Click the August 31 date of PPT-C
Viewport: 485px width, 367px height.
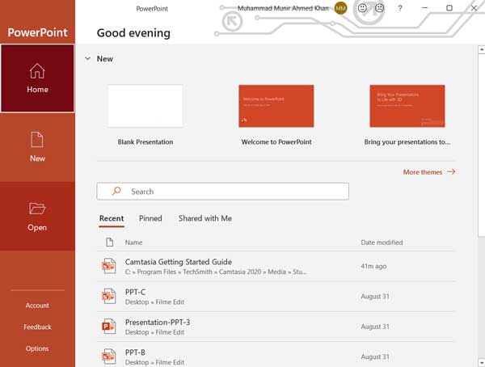[375, 297]
